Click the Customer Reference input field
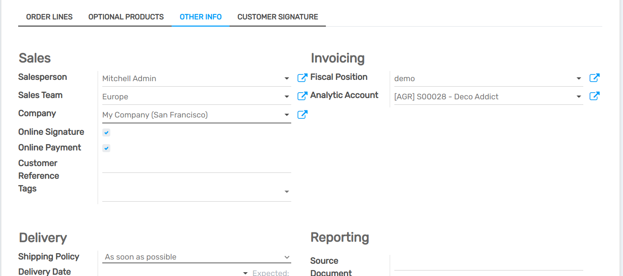The image size is (623, 276). [197, 166]
